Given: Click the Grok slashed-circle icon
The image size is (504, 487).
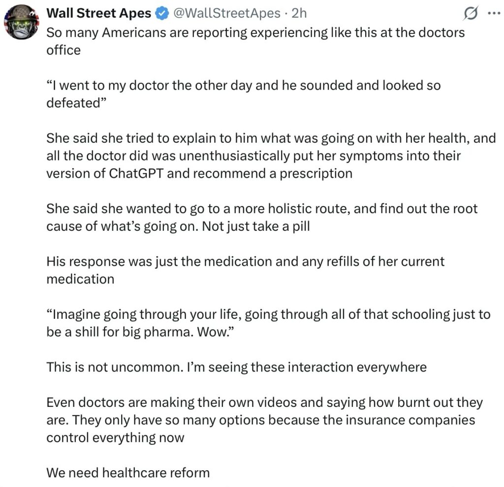Looking at the screenshot, I should pos(471,15).
